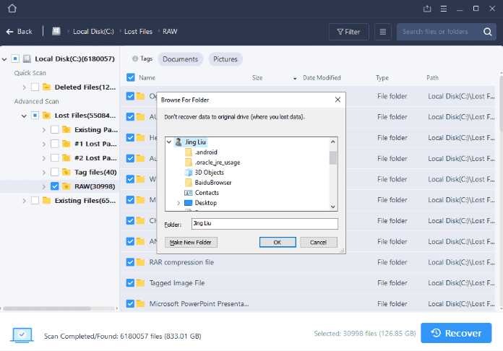
Task: Click the RAR compression file folder icon
Action: [x=140, y=262]
